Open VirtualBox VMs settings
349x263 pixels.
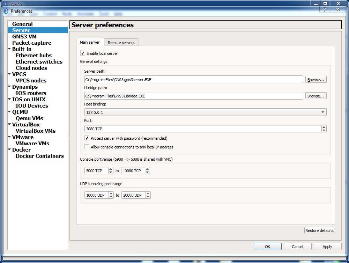[36, 131]
